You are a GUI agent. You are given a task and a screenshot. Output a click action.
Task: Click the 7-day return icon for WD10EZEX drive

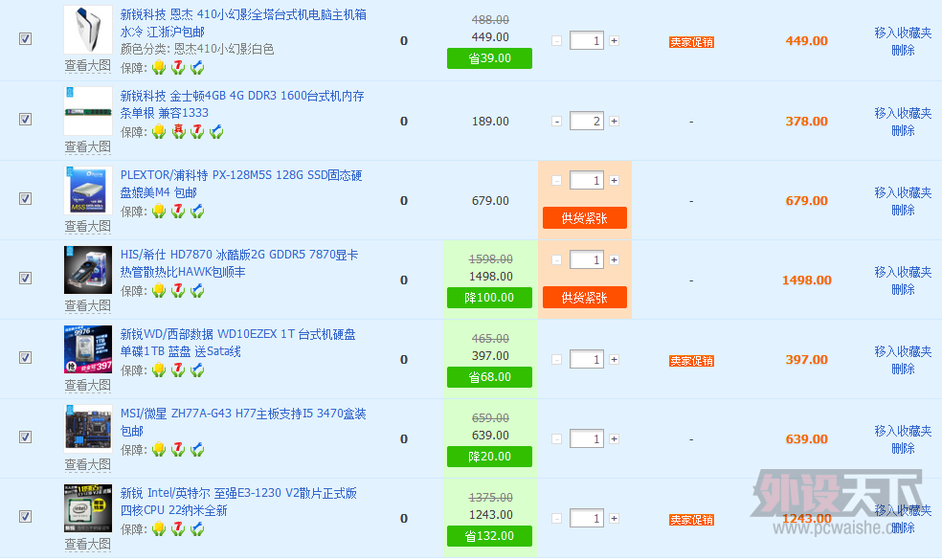(178, 370)
